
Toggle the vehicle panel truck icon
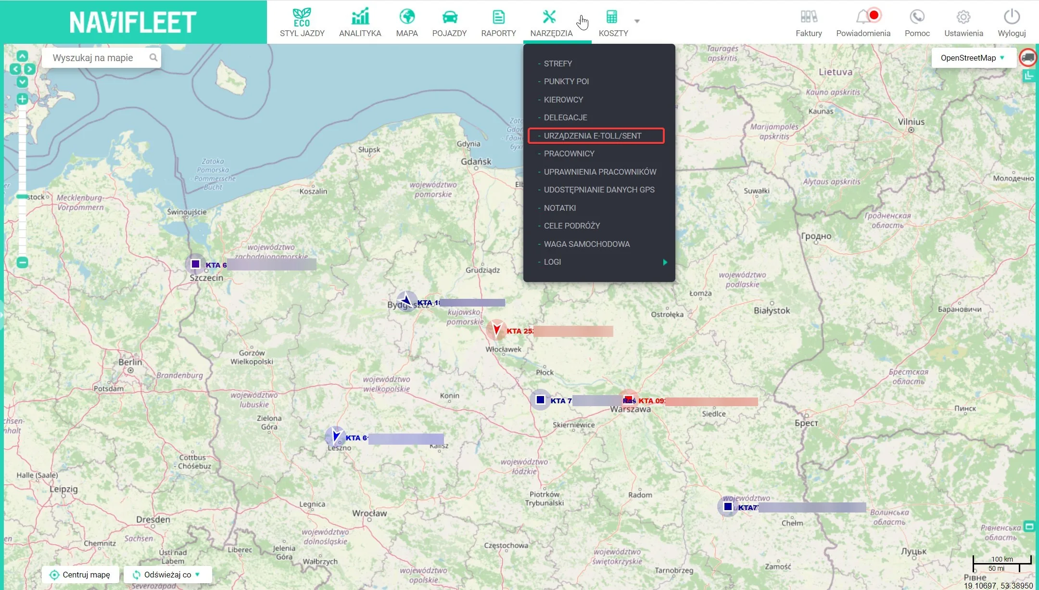click(1028, 58)
